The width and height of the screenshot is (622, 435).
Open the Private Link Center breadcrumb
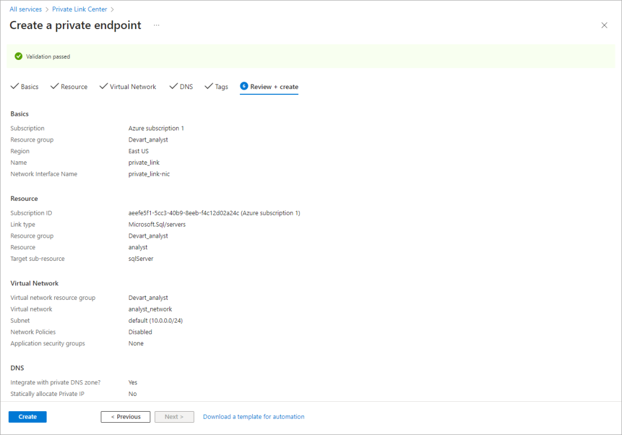click(80, 9)
